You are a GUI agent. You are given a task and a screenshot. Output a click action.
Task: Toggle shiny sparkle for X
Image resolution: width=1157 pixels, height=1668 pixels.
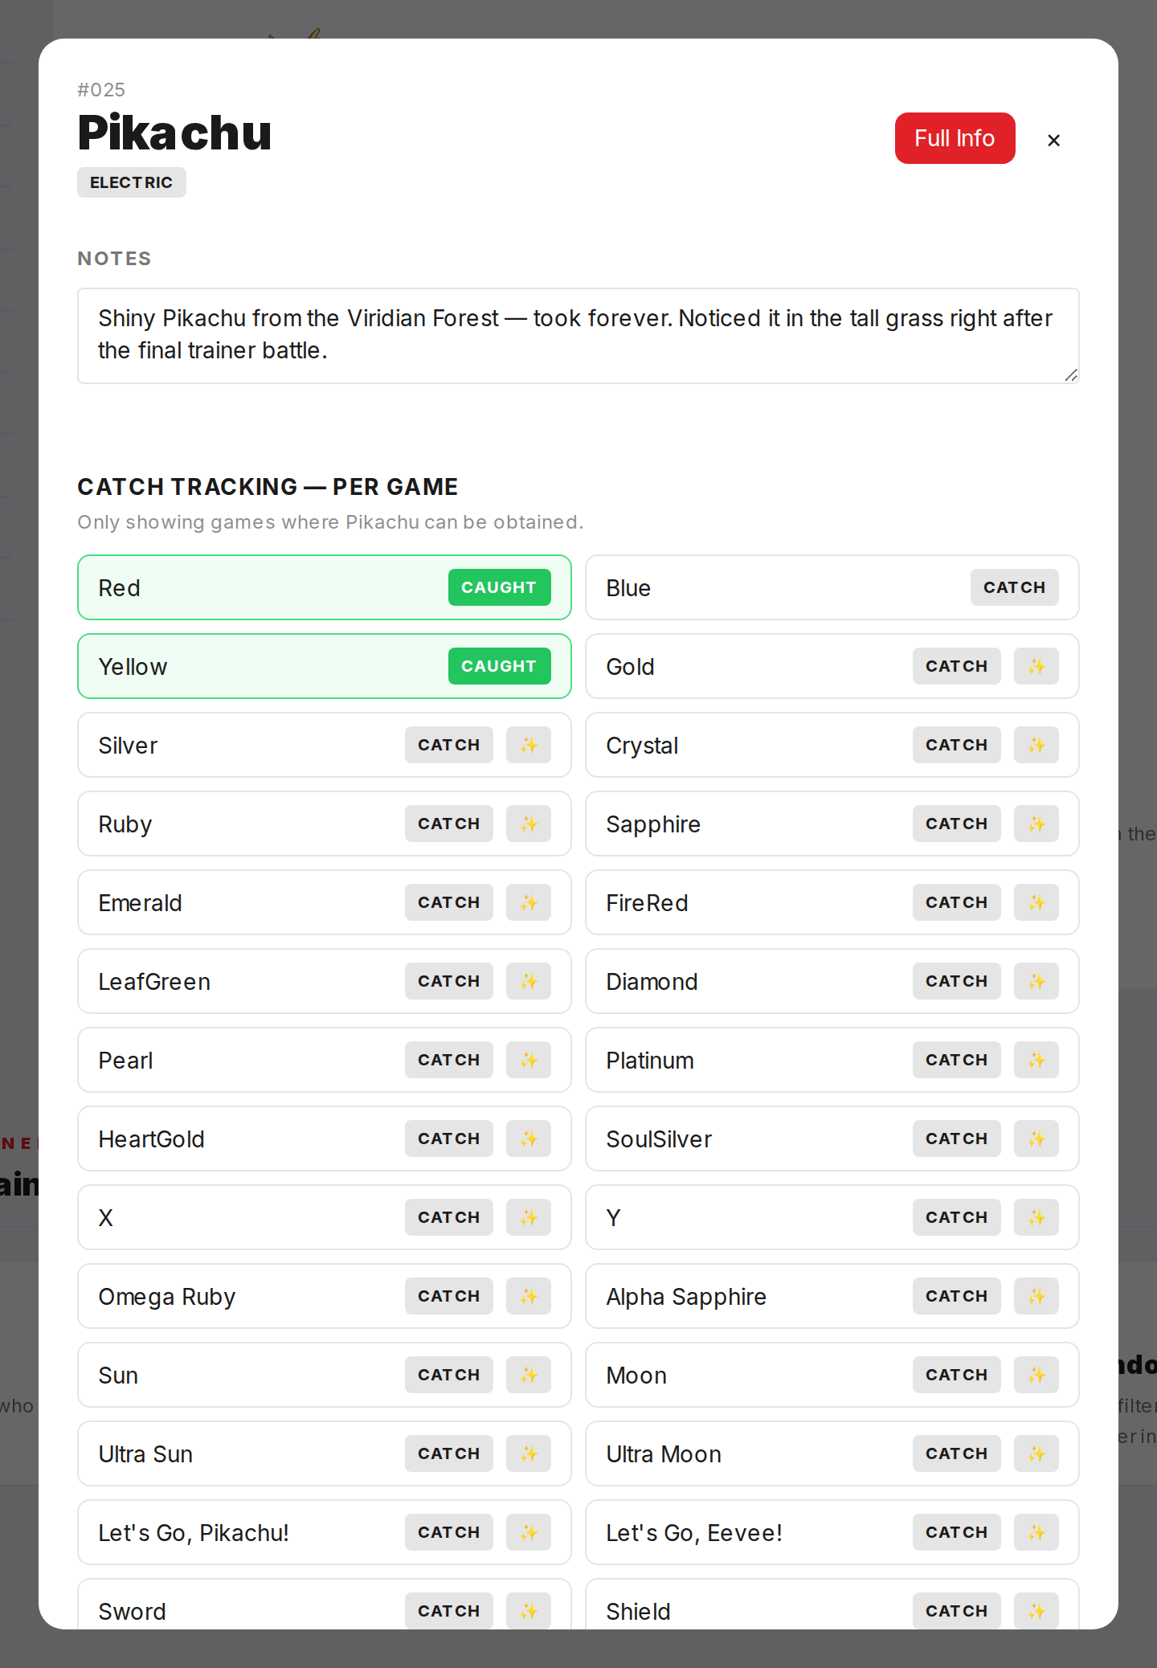tap(528, 1217)
